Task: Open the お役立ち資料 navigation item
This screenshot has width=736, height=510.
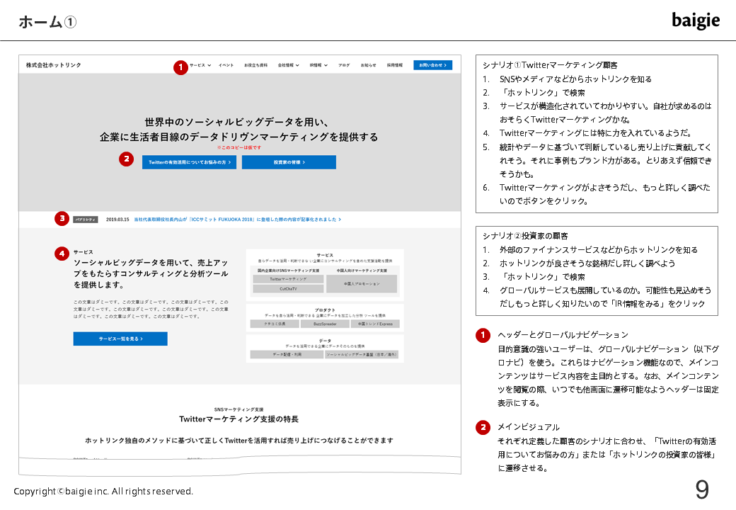Action: [255, 65]
